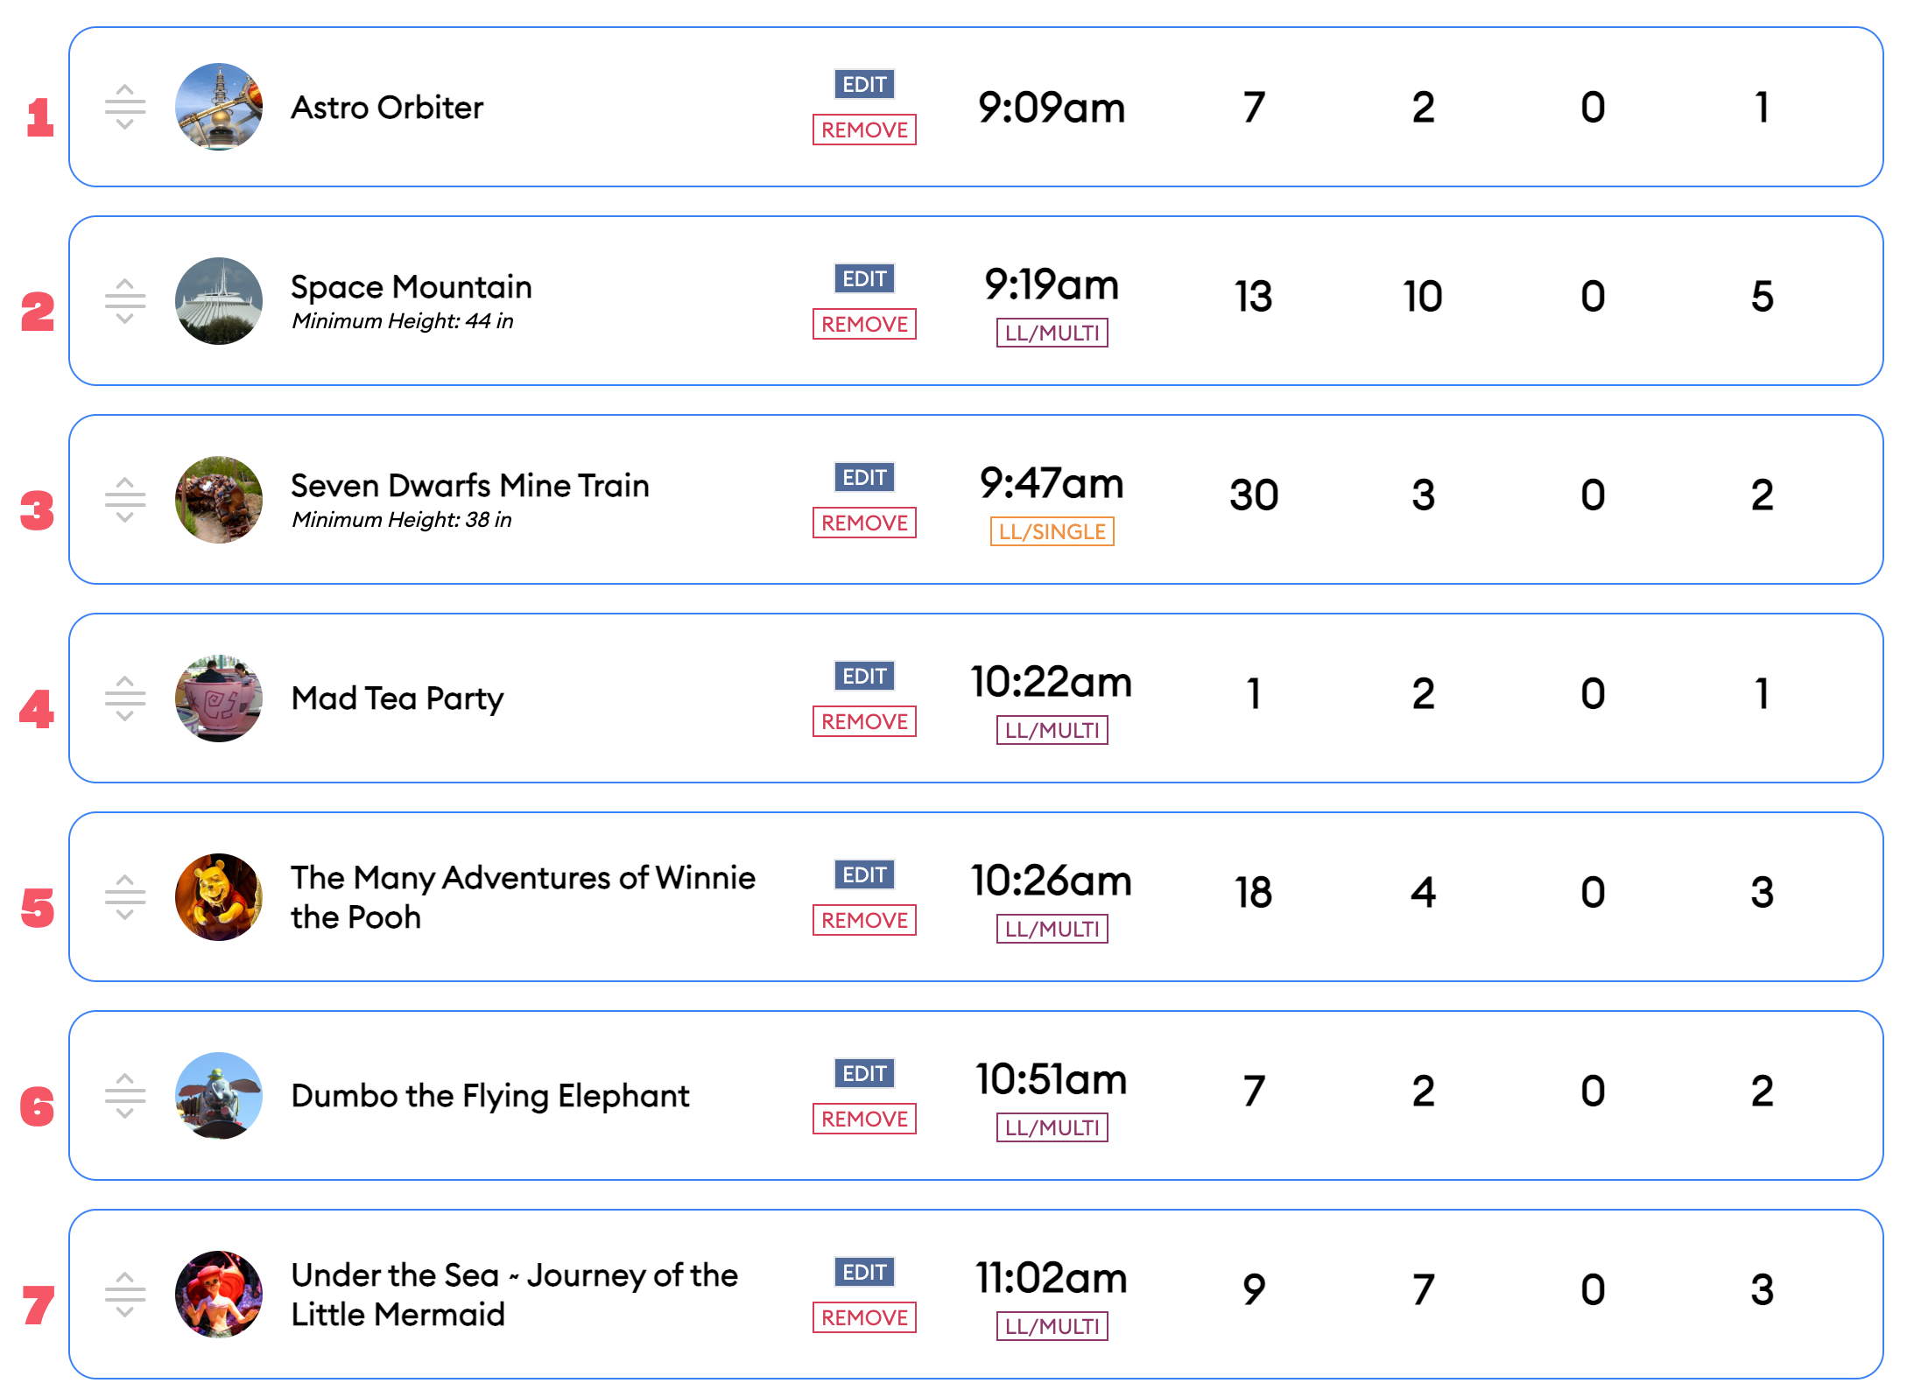Screen dimensions: 1907x1397
Task: Click the Little Mermaid ride thumbnail image
Action: tap(219, 1295)
